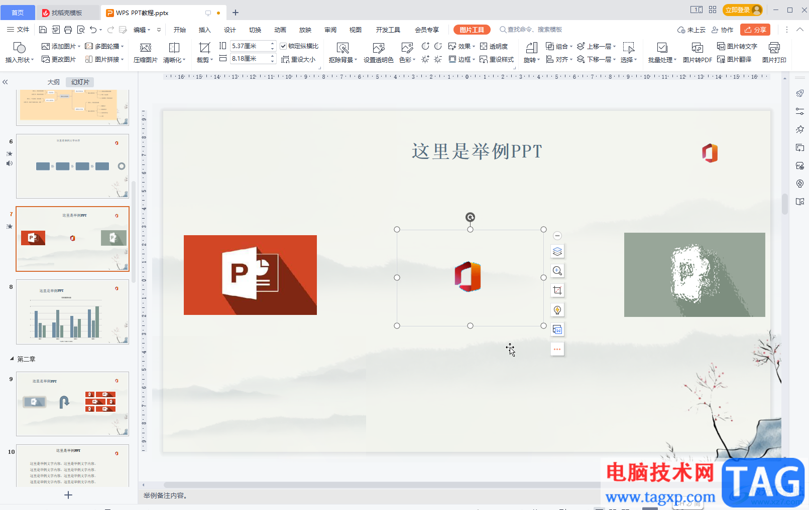Click 分享 share button
The image size is (809, 510).
755,30
